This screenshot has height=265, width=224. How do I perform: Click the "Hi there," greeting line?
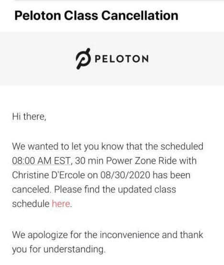(x=29, y=117)
